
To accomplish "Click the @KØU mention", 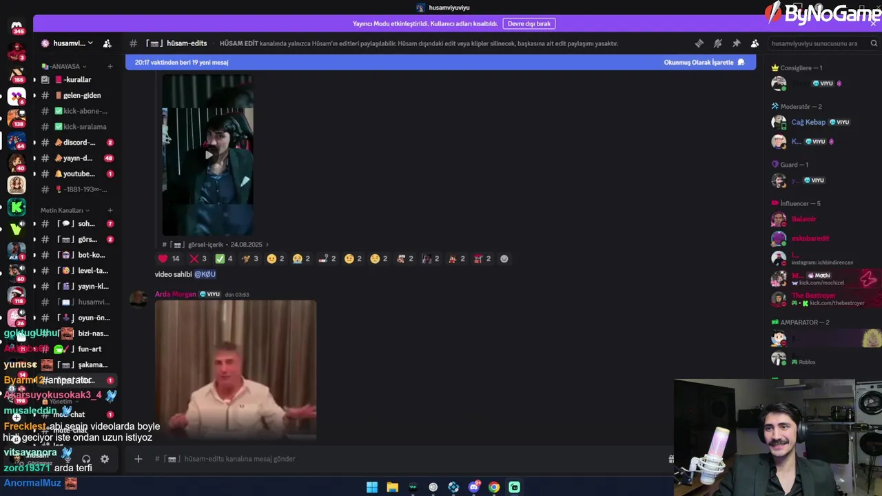I will click(x=205, y=274).
